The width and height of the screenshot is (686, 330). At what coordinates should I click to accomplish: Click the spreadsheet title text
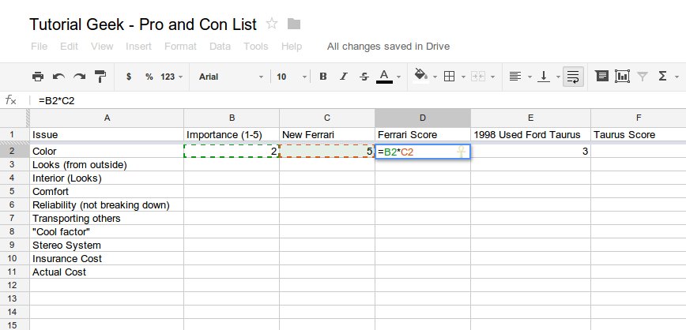pos(143,24)
